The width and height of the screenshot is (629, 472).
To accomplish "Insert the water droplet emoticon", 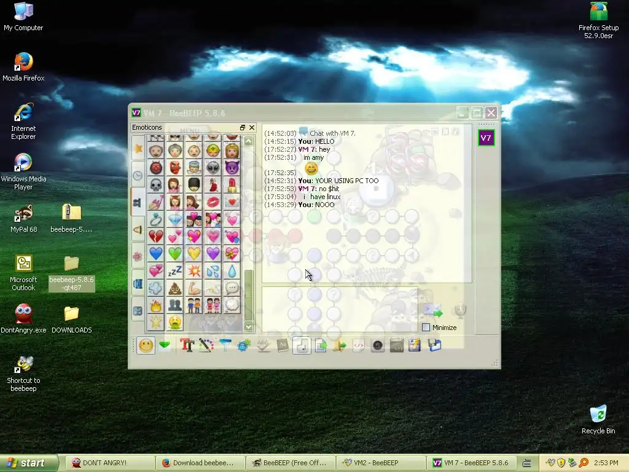I will [232, 271].
